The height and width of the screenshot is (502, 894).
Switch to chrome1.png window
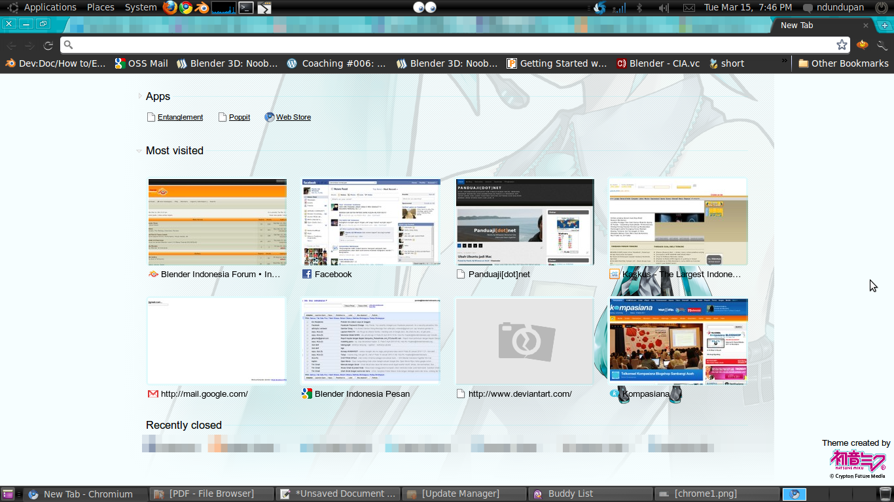(x=717, y=494)
